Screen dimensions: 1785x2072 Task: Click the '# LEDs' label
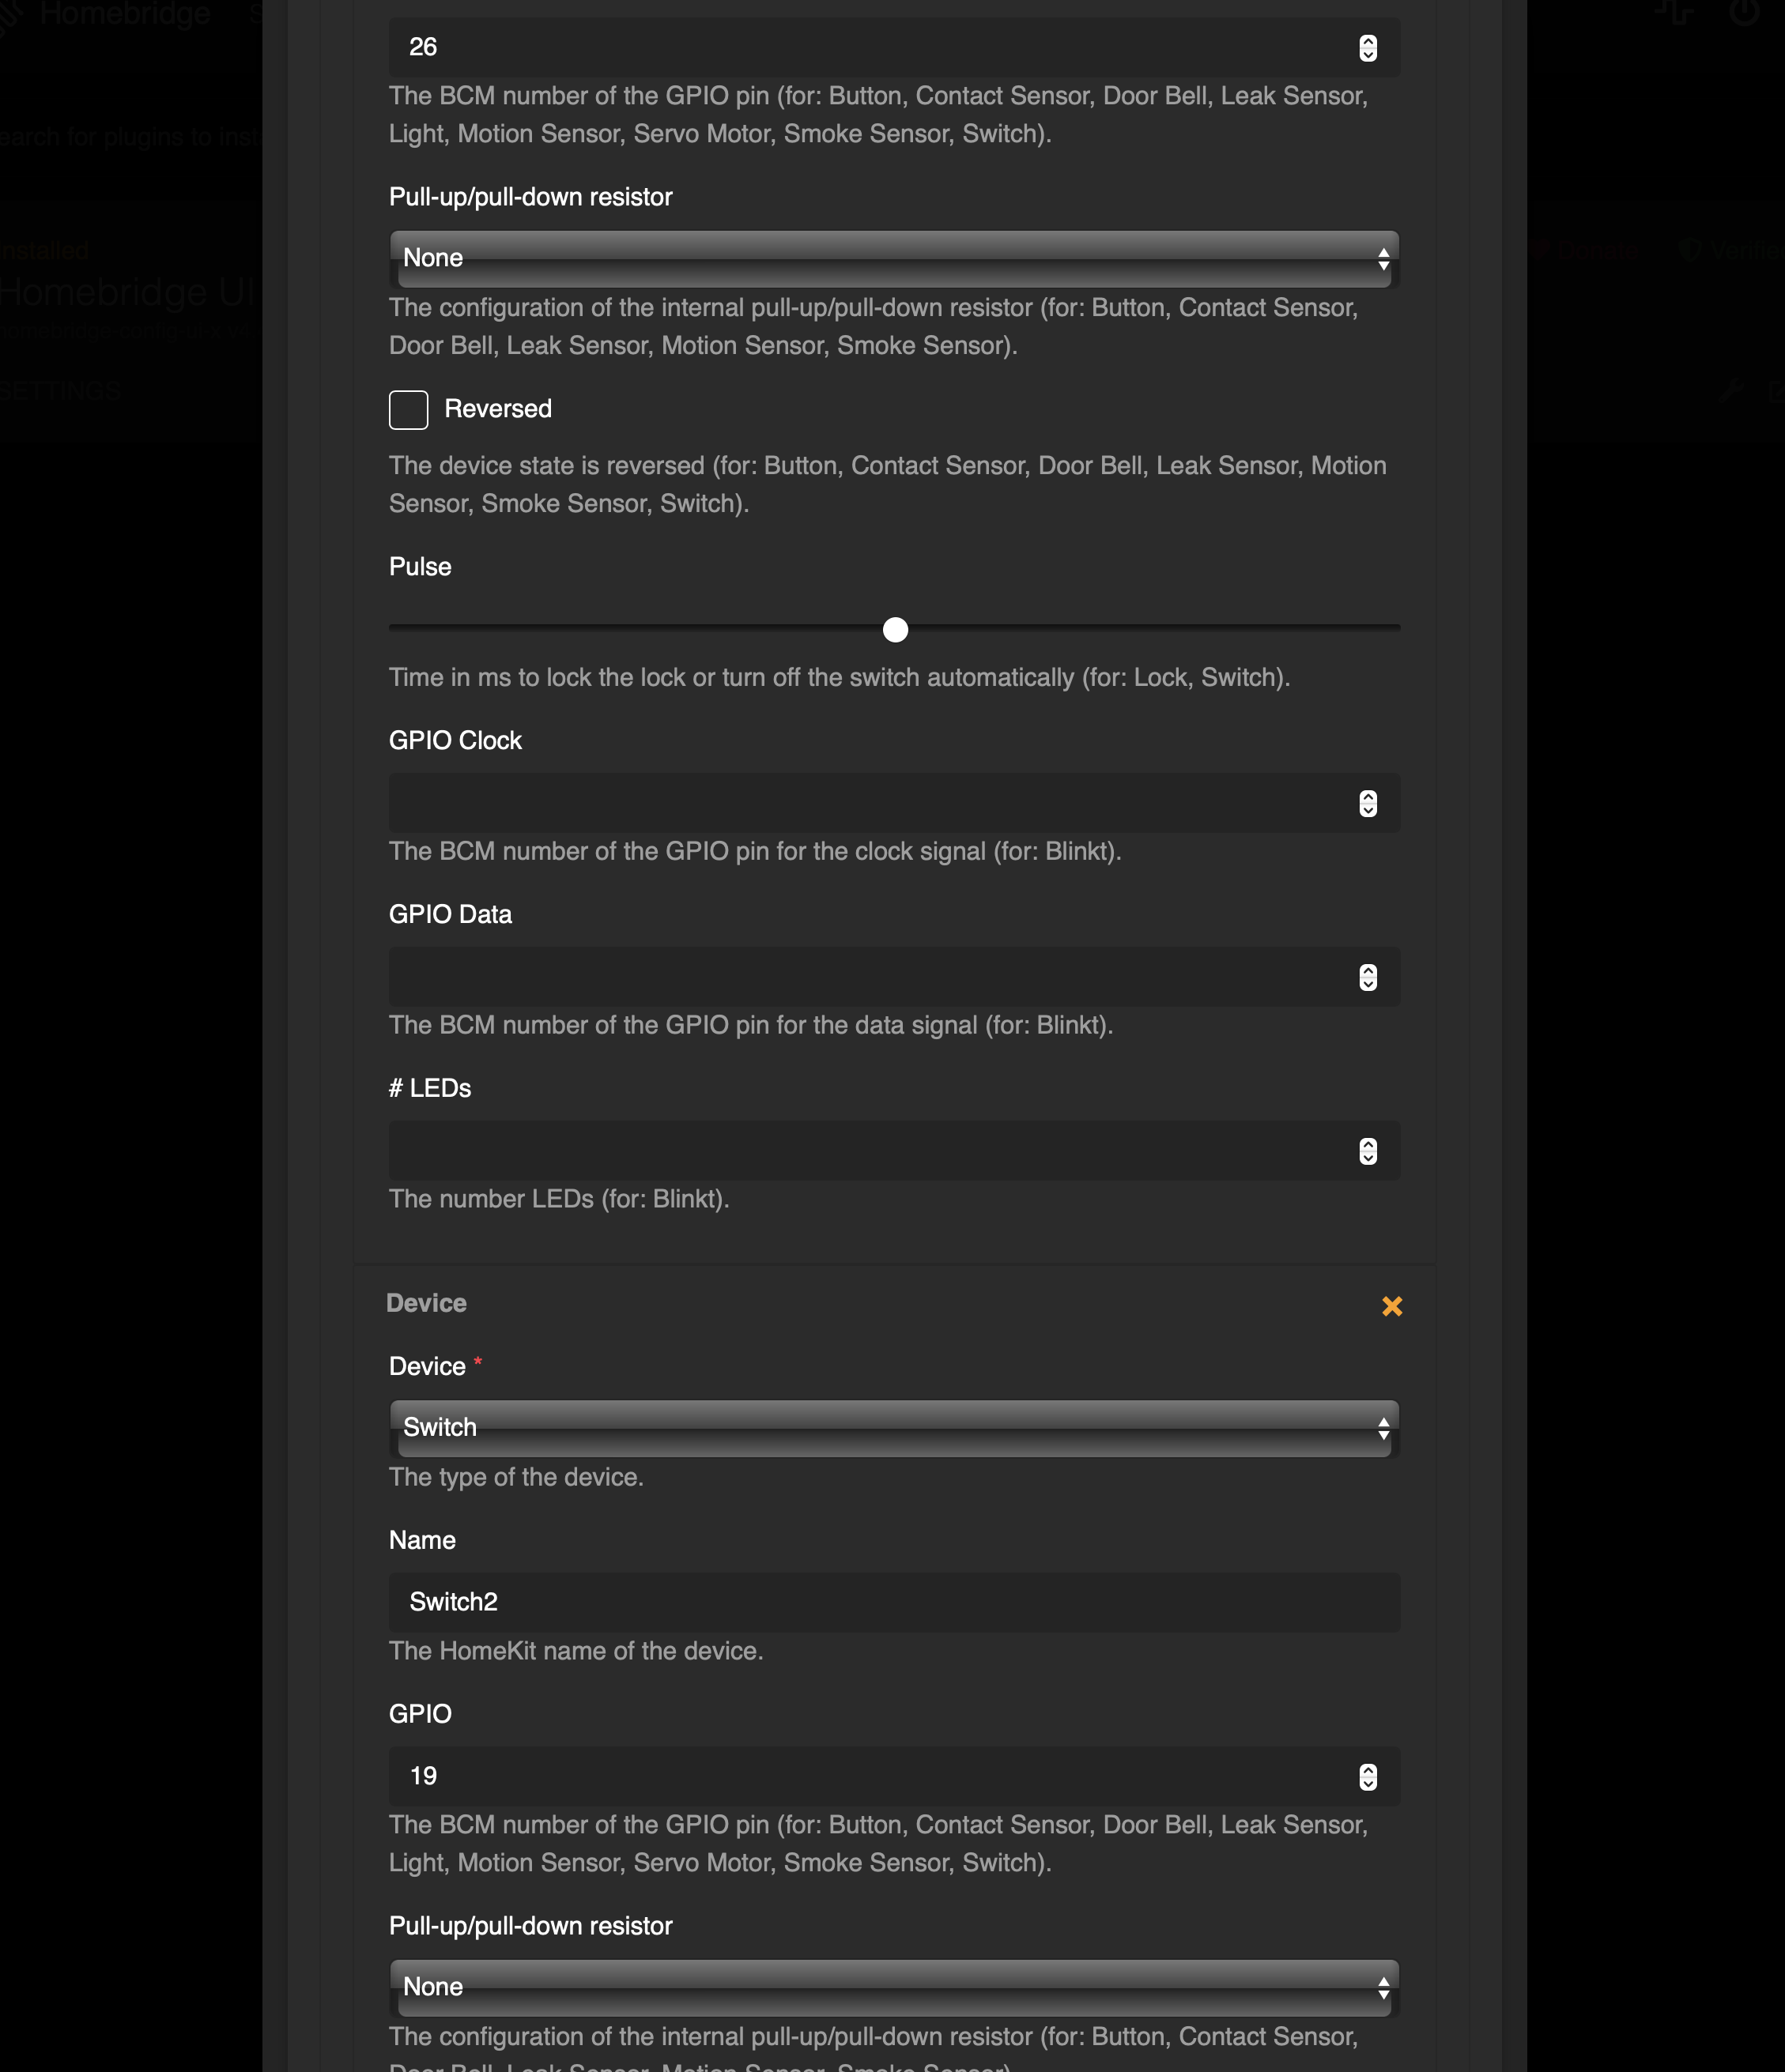point(430,1089)
